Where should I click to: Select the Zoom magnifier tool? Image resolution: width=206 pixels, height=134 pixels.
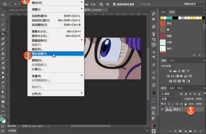tap(3, 106)
